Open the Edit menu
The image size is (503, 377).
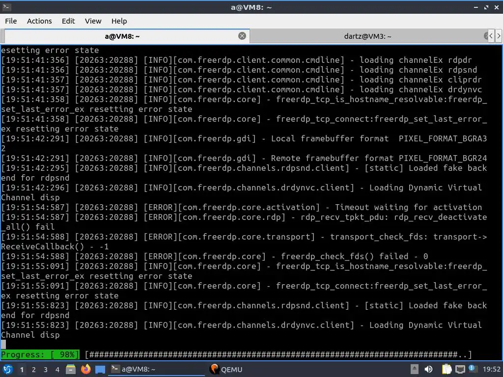[68, 21]
